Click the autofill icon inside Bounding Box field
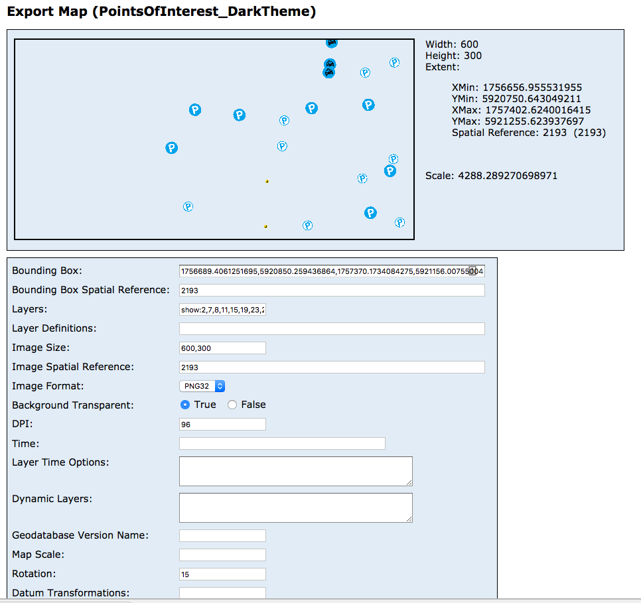The width and height of the screenshot is (641, 603). point(472,271)
